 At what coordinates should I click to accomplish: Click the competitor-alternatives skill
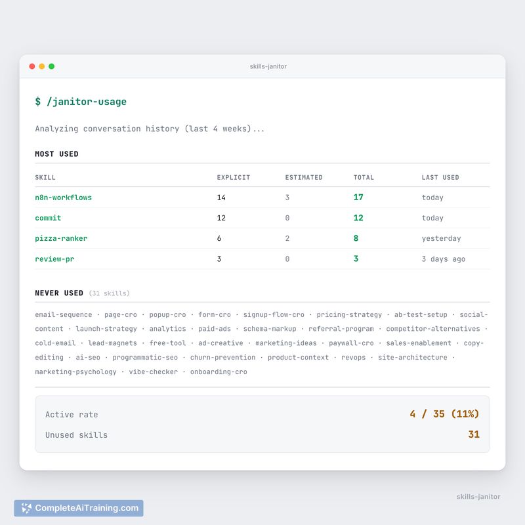pos(433,329)
